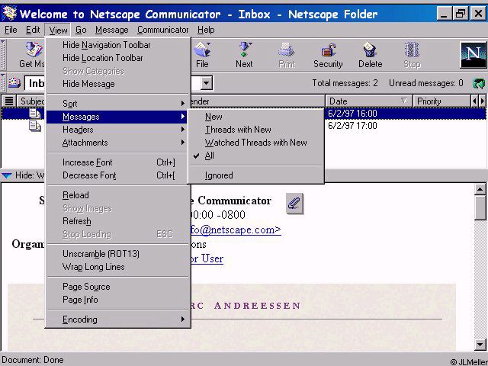Click the Priority column header
Image resolution: width=488 pixels, height=366 pixels.
point(441,101)
